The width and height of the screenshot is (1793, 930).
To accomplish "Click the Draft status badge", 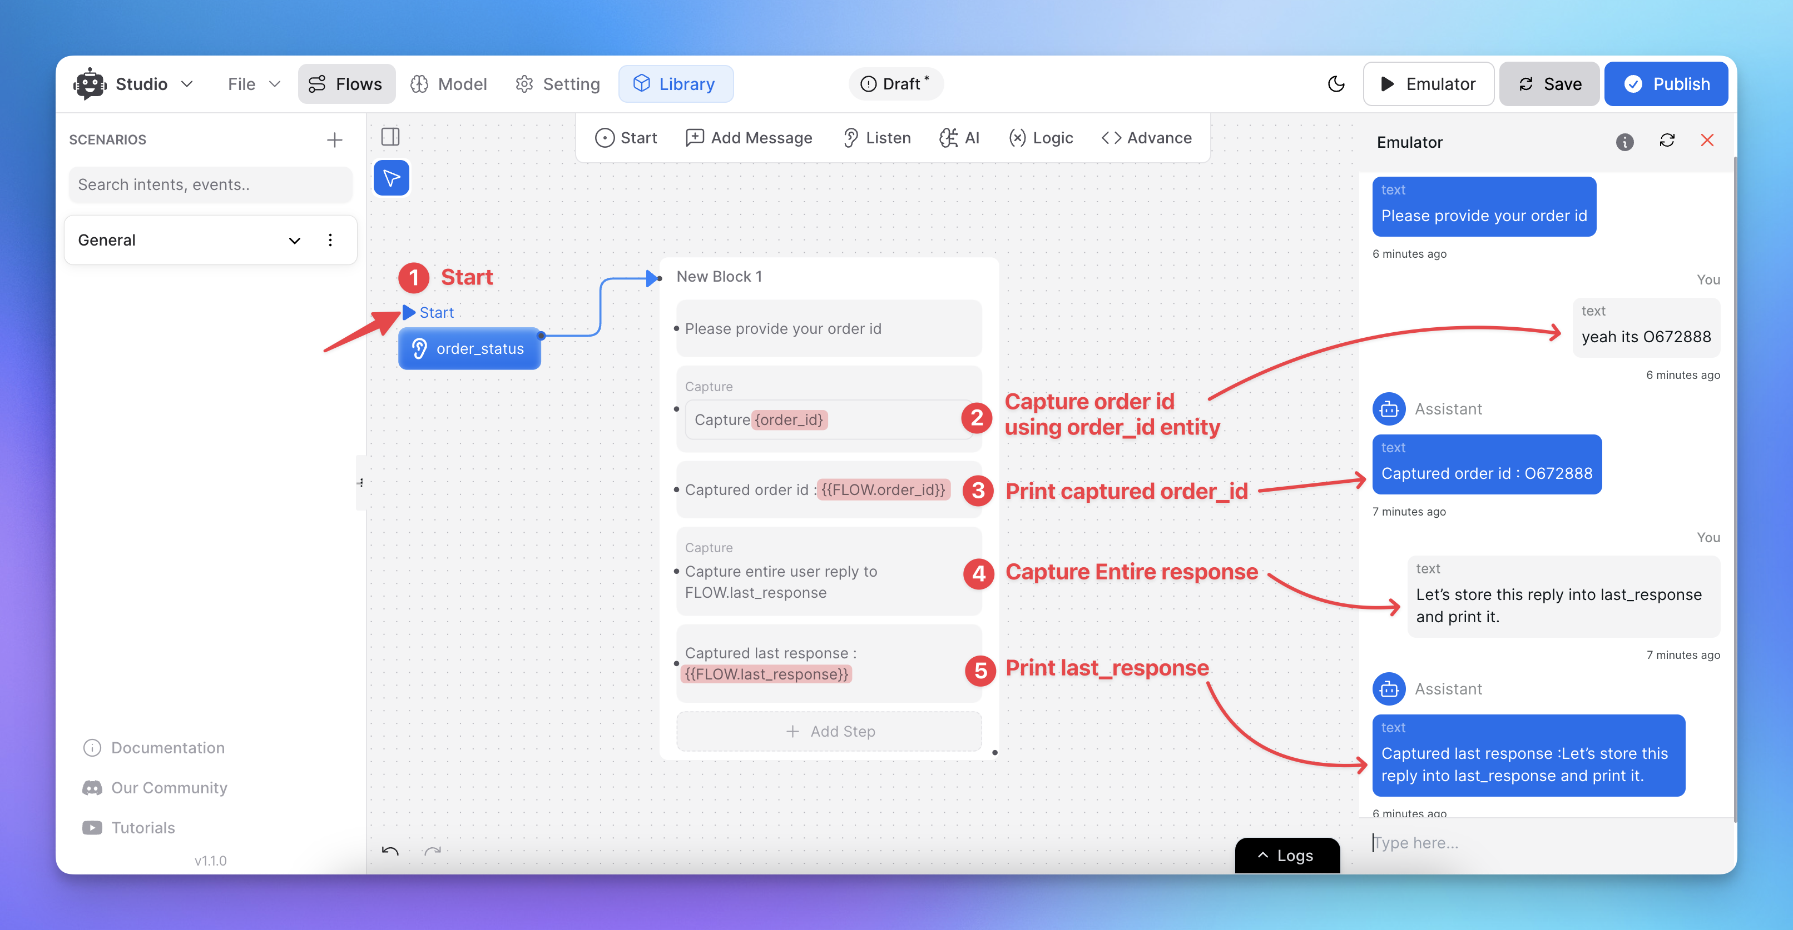I will 895,84.
